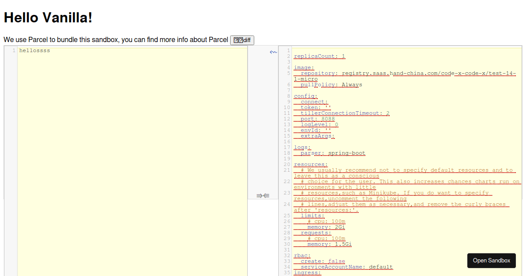Click the 'tillerConnectionTimeout: 2' line
Screen dimensions: 526x276
[x=345, y=113]
